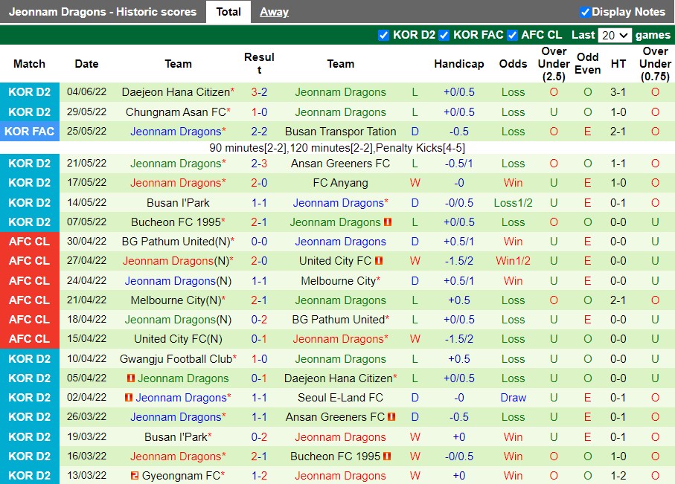Click the red card icon before Jeonnam Dragons on 05/04
This screenshot has height=484, width=675.
132,378
